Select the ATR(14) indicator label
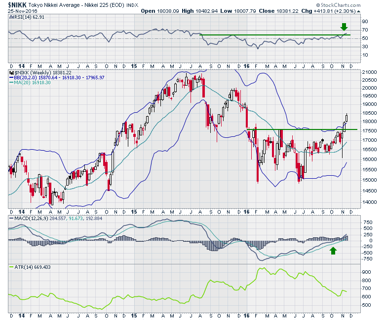The image size is (385, 320). point(28,266)
